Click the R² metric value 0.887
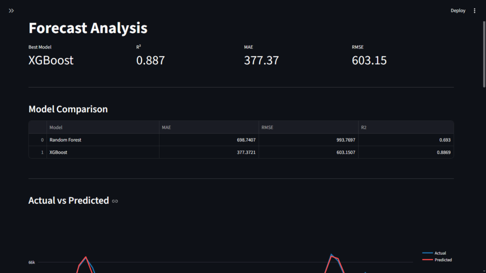The height and width of the screenshot is (273, 486). pyautogui.click(x=150, y=60)
